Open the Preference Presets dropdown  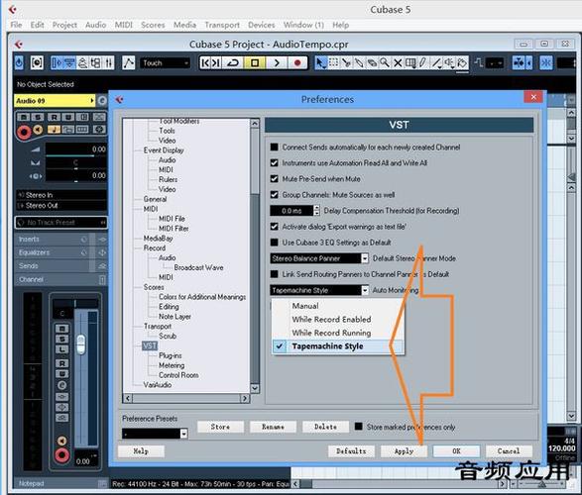[155, 434]
